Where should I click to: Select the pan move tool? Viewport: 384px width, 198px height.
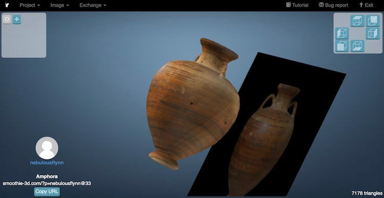[x=17, y=19]
